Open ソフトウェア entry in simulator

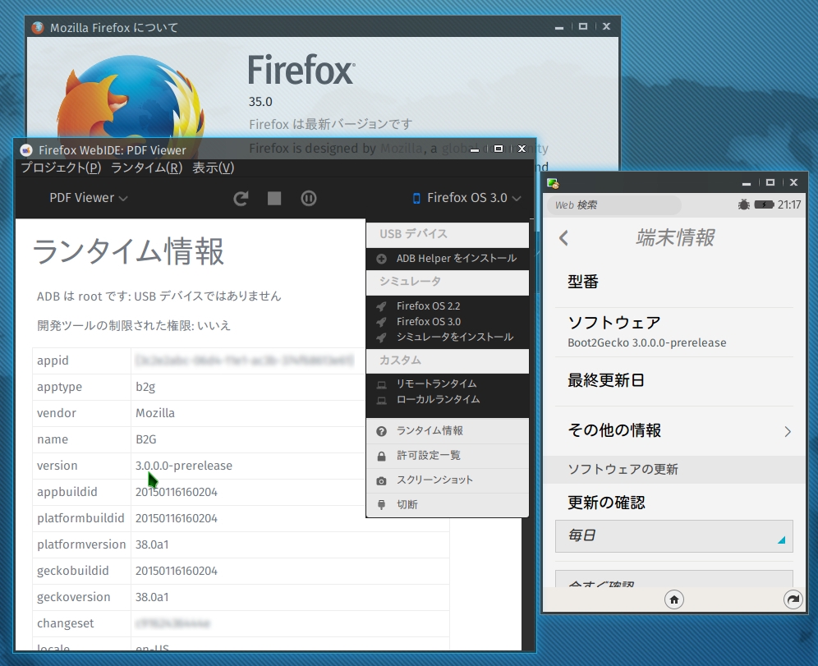(x=674, y=333)
